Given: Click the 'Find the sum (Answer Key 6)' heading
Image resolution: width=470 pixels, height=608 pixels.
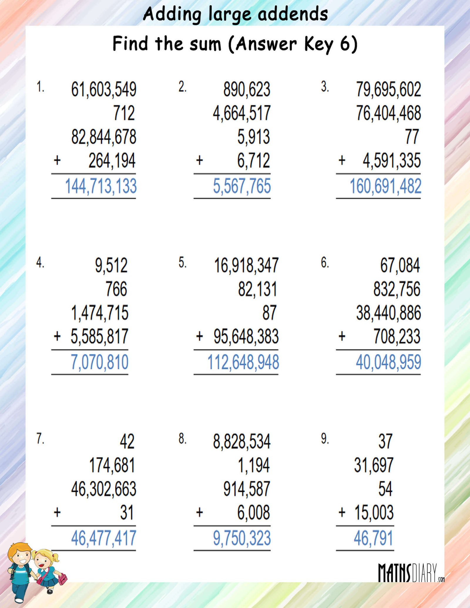Looking at the screenshot, I should pyautogui.click(x=235, y=44).
